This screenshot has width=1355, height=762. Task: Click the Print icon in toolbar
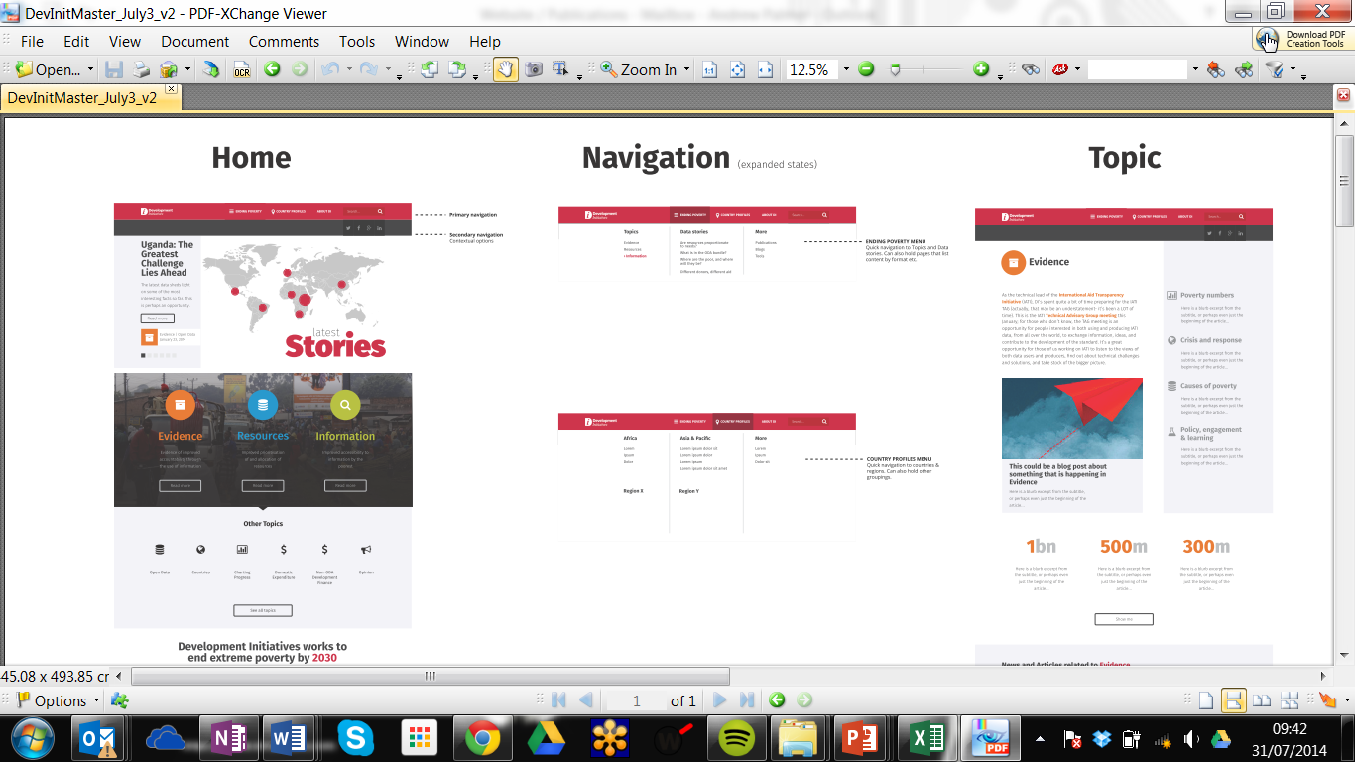(141, 69)
